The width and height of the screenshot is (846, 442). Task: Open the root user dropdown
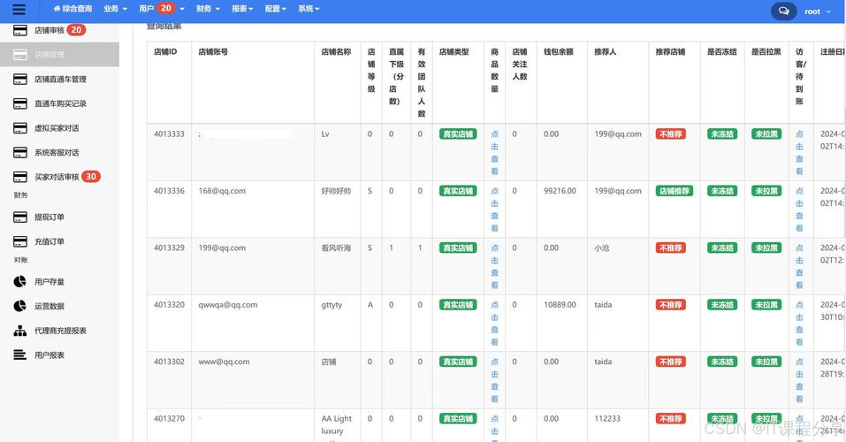point(818,11)
